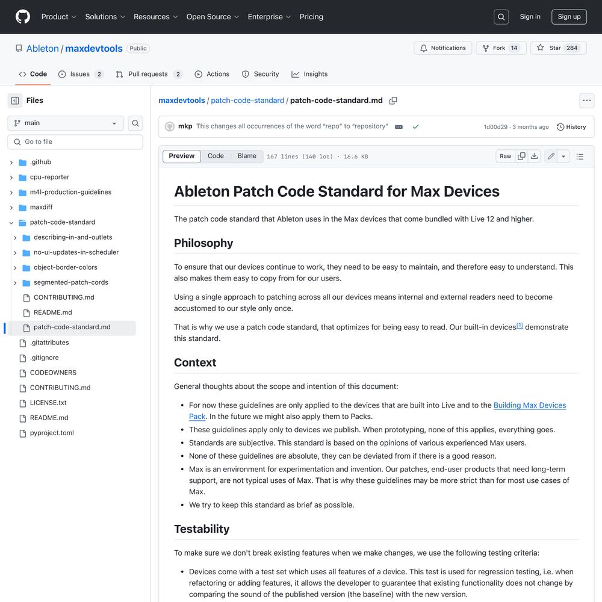Screen dimensions: 602x602
Task: View the commit status checkmark
Action: (x=415, y=126)
